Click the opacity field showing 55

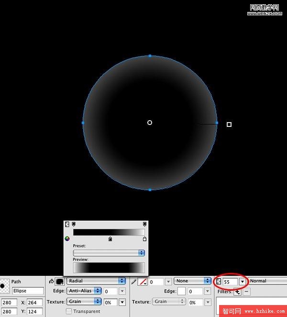pyautogui.click(x=230, y=282)
